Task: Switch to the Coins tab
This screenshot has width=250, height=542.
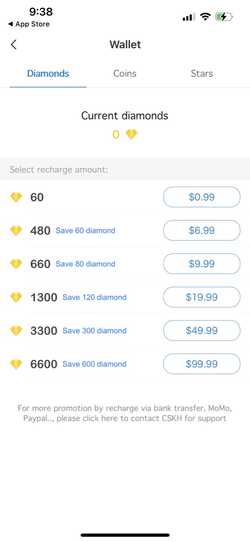Action: click(125, 74)
